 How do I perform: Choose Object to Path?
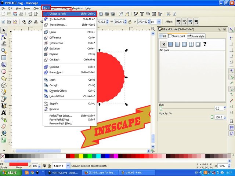coord(70,14)
